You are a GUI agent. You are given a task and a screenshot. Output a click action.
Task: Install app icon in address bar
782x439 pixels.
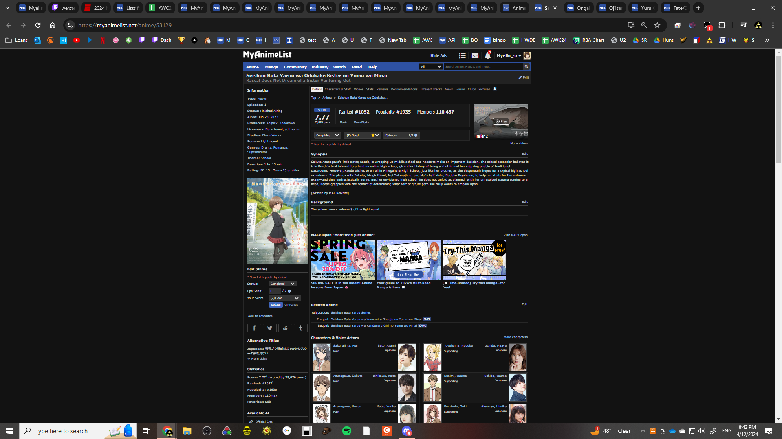click(631, 25)
